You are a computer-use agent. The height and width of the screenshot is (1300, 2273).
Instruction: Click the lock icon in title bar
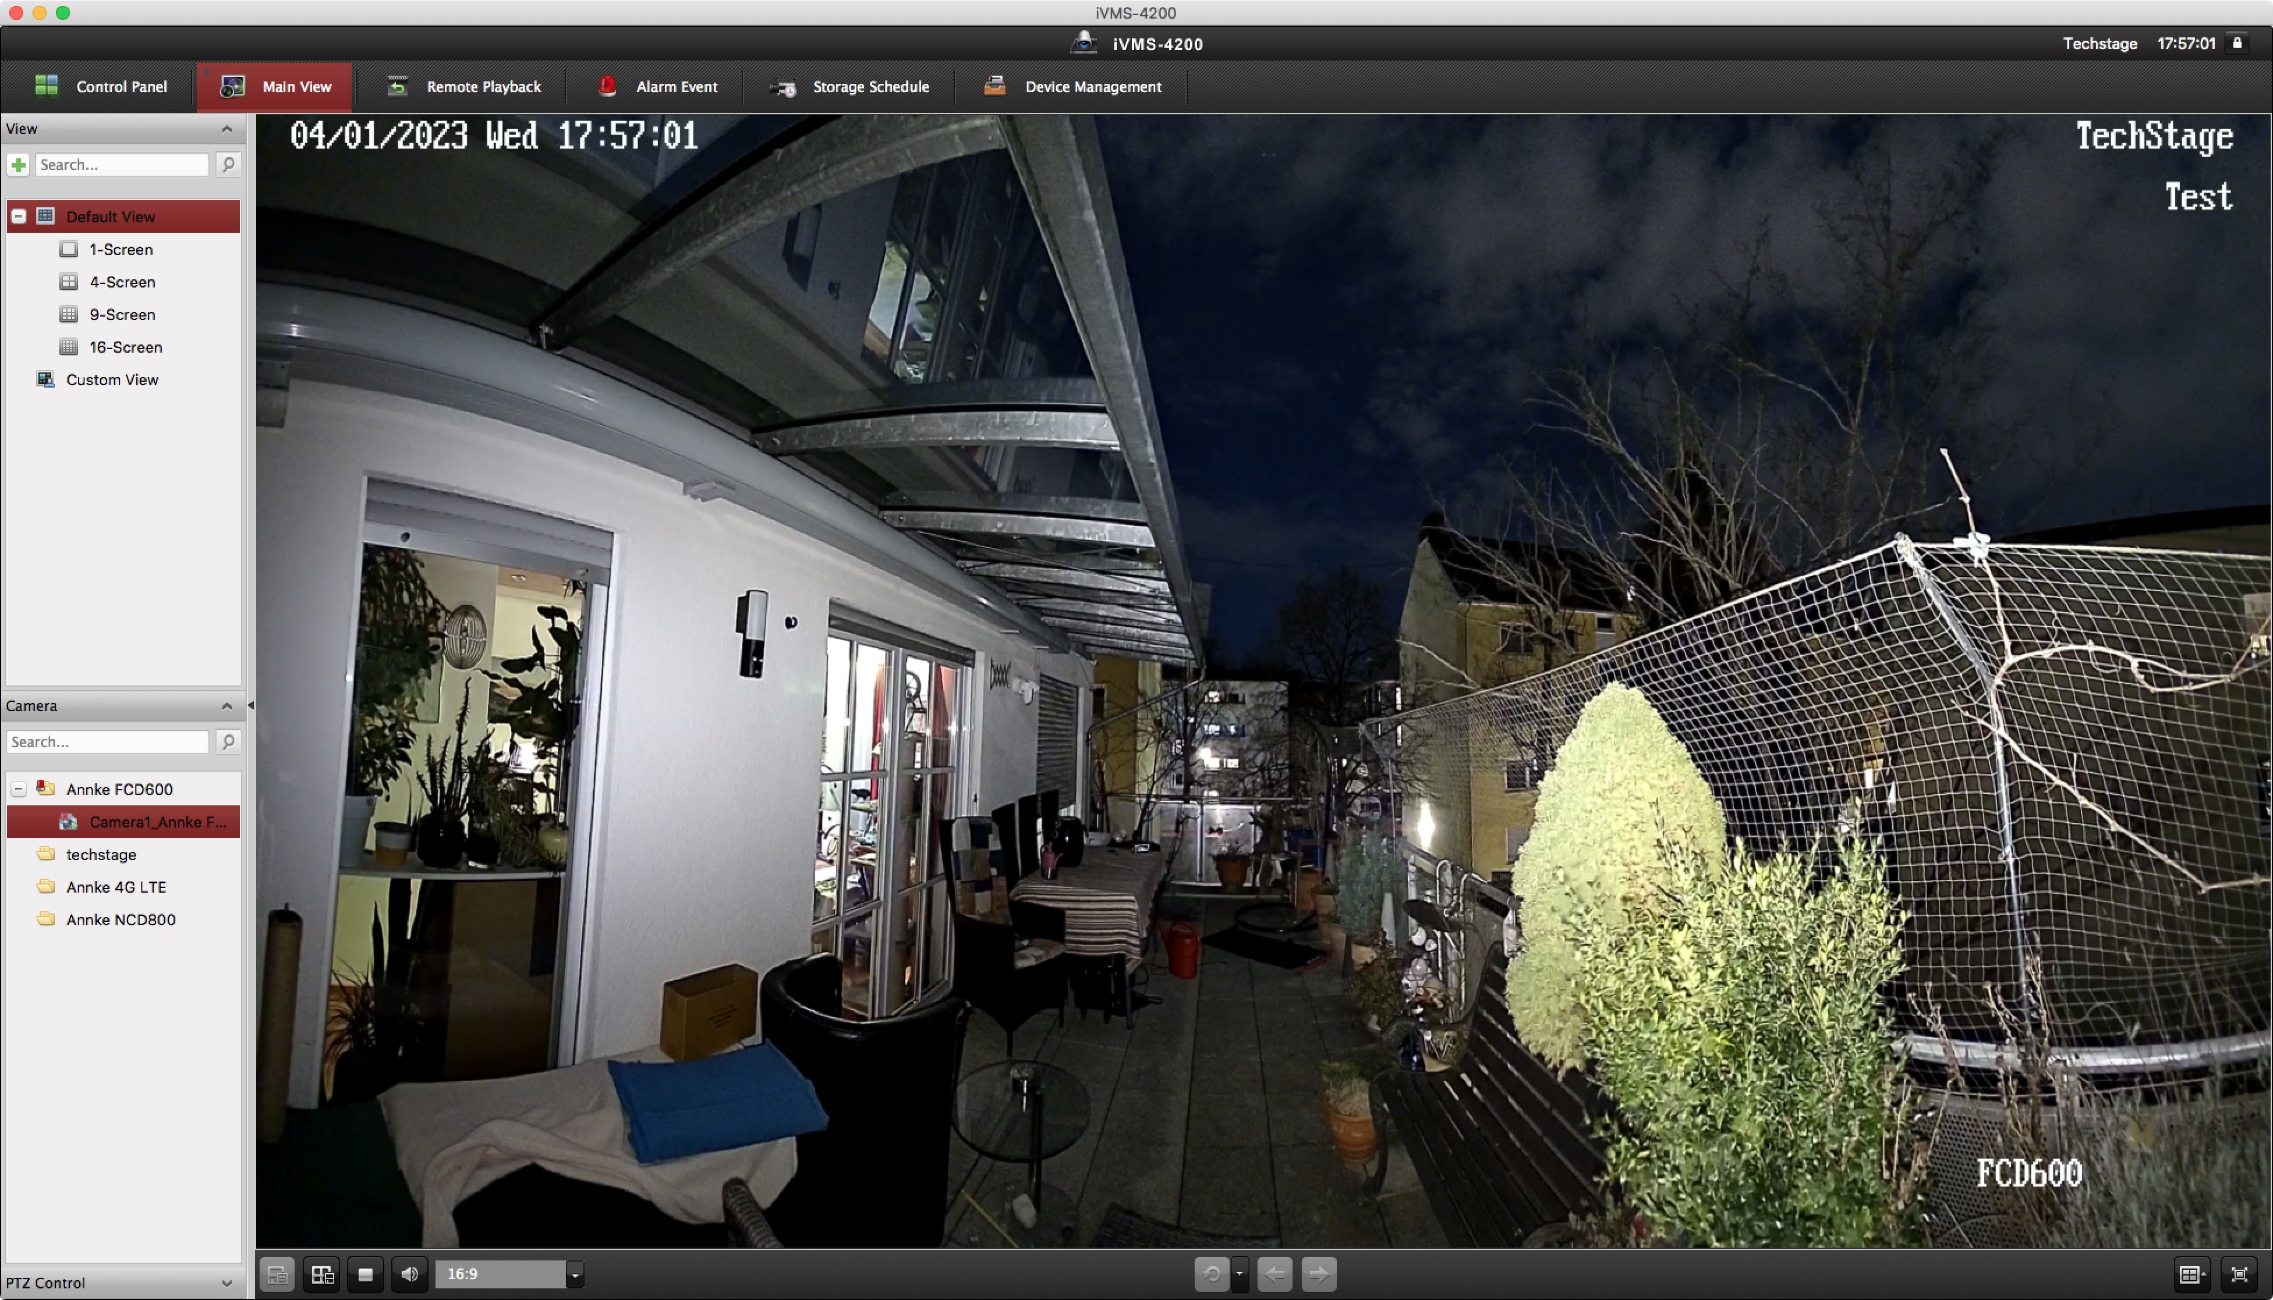(x=2238, y=43)
